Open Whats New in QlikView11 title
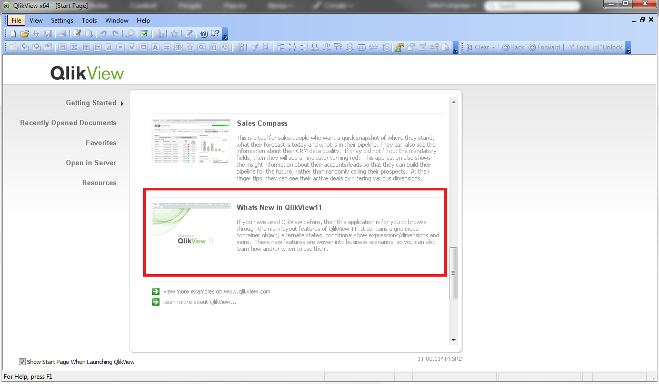The width and height of the screenshot is (659, 384). click(279, 207)
